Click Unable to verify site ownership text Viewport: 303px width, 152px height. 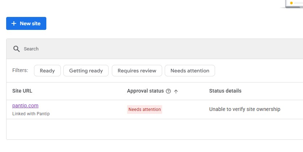coord(245,109)
